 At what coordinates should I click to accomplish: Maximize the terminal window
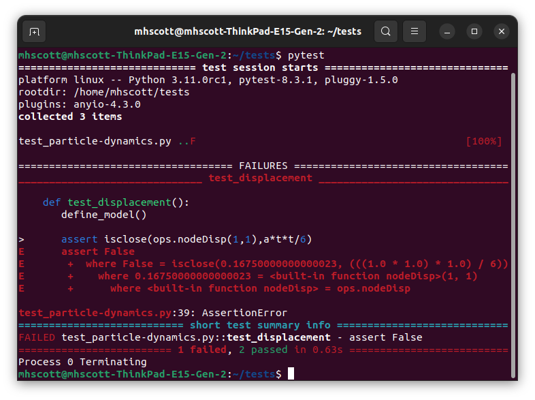(474, 31)
